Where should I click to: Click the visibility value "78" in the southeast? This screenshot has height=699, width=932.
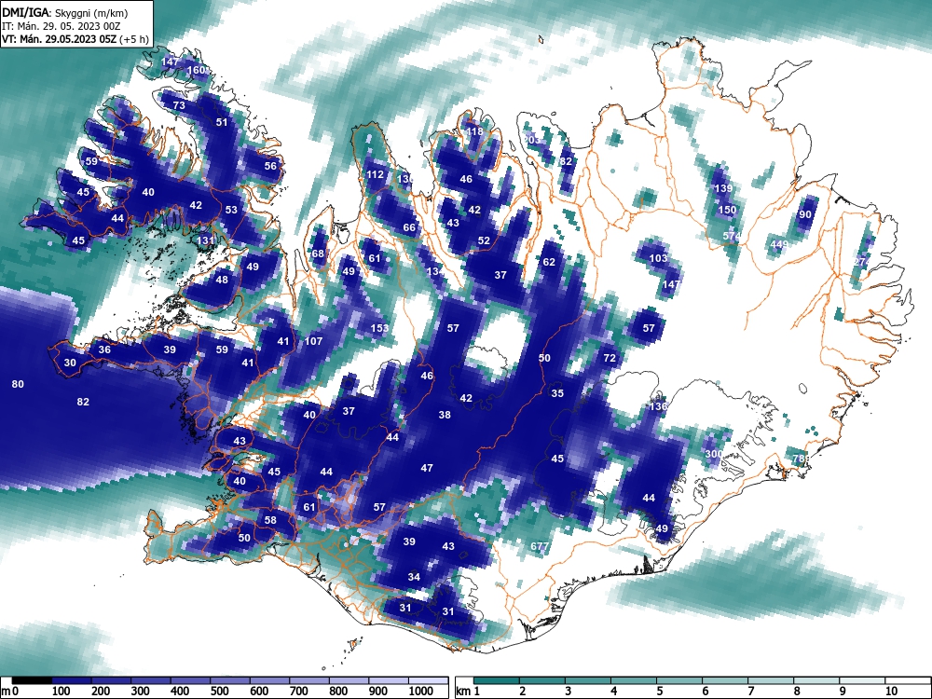coord(799,459)
